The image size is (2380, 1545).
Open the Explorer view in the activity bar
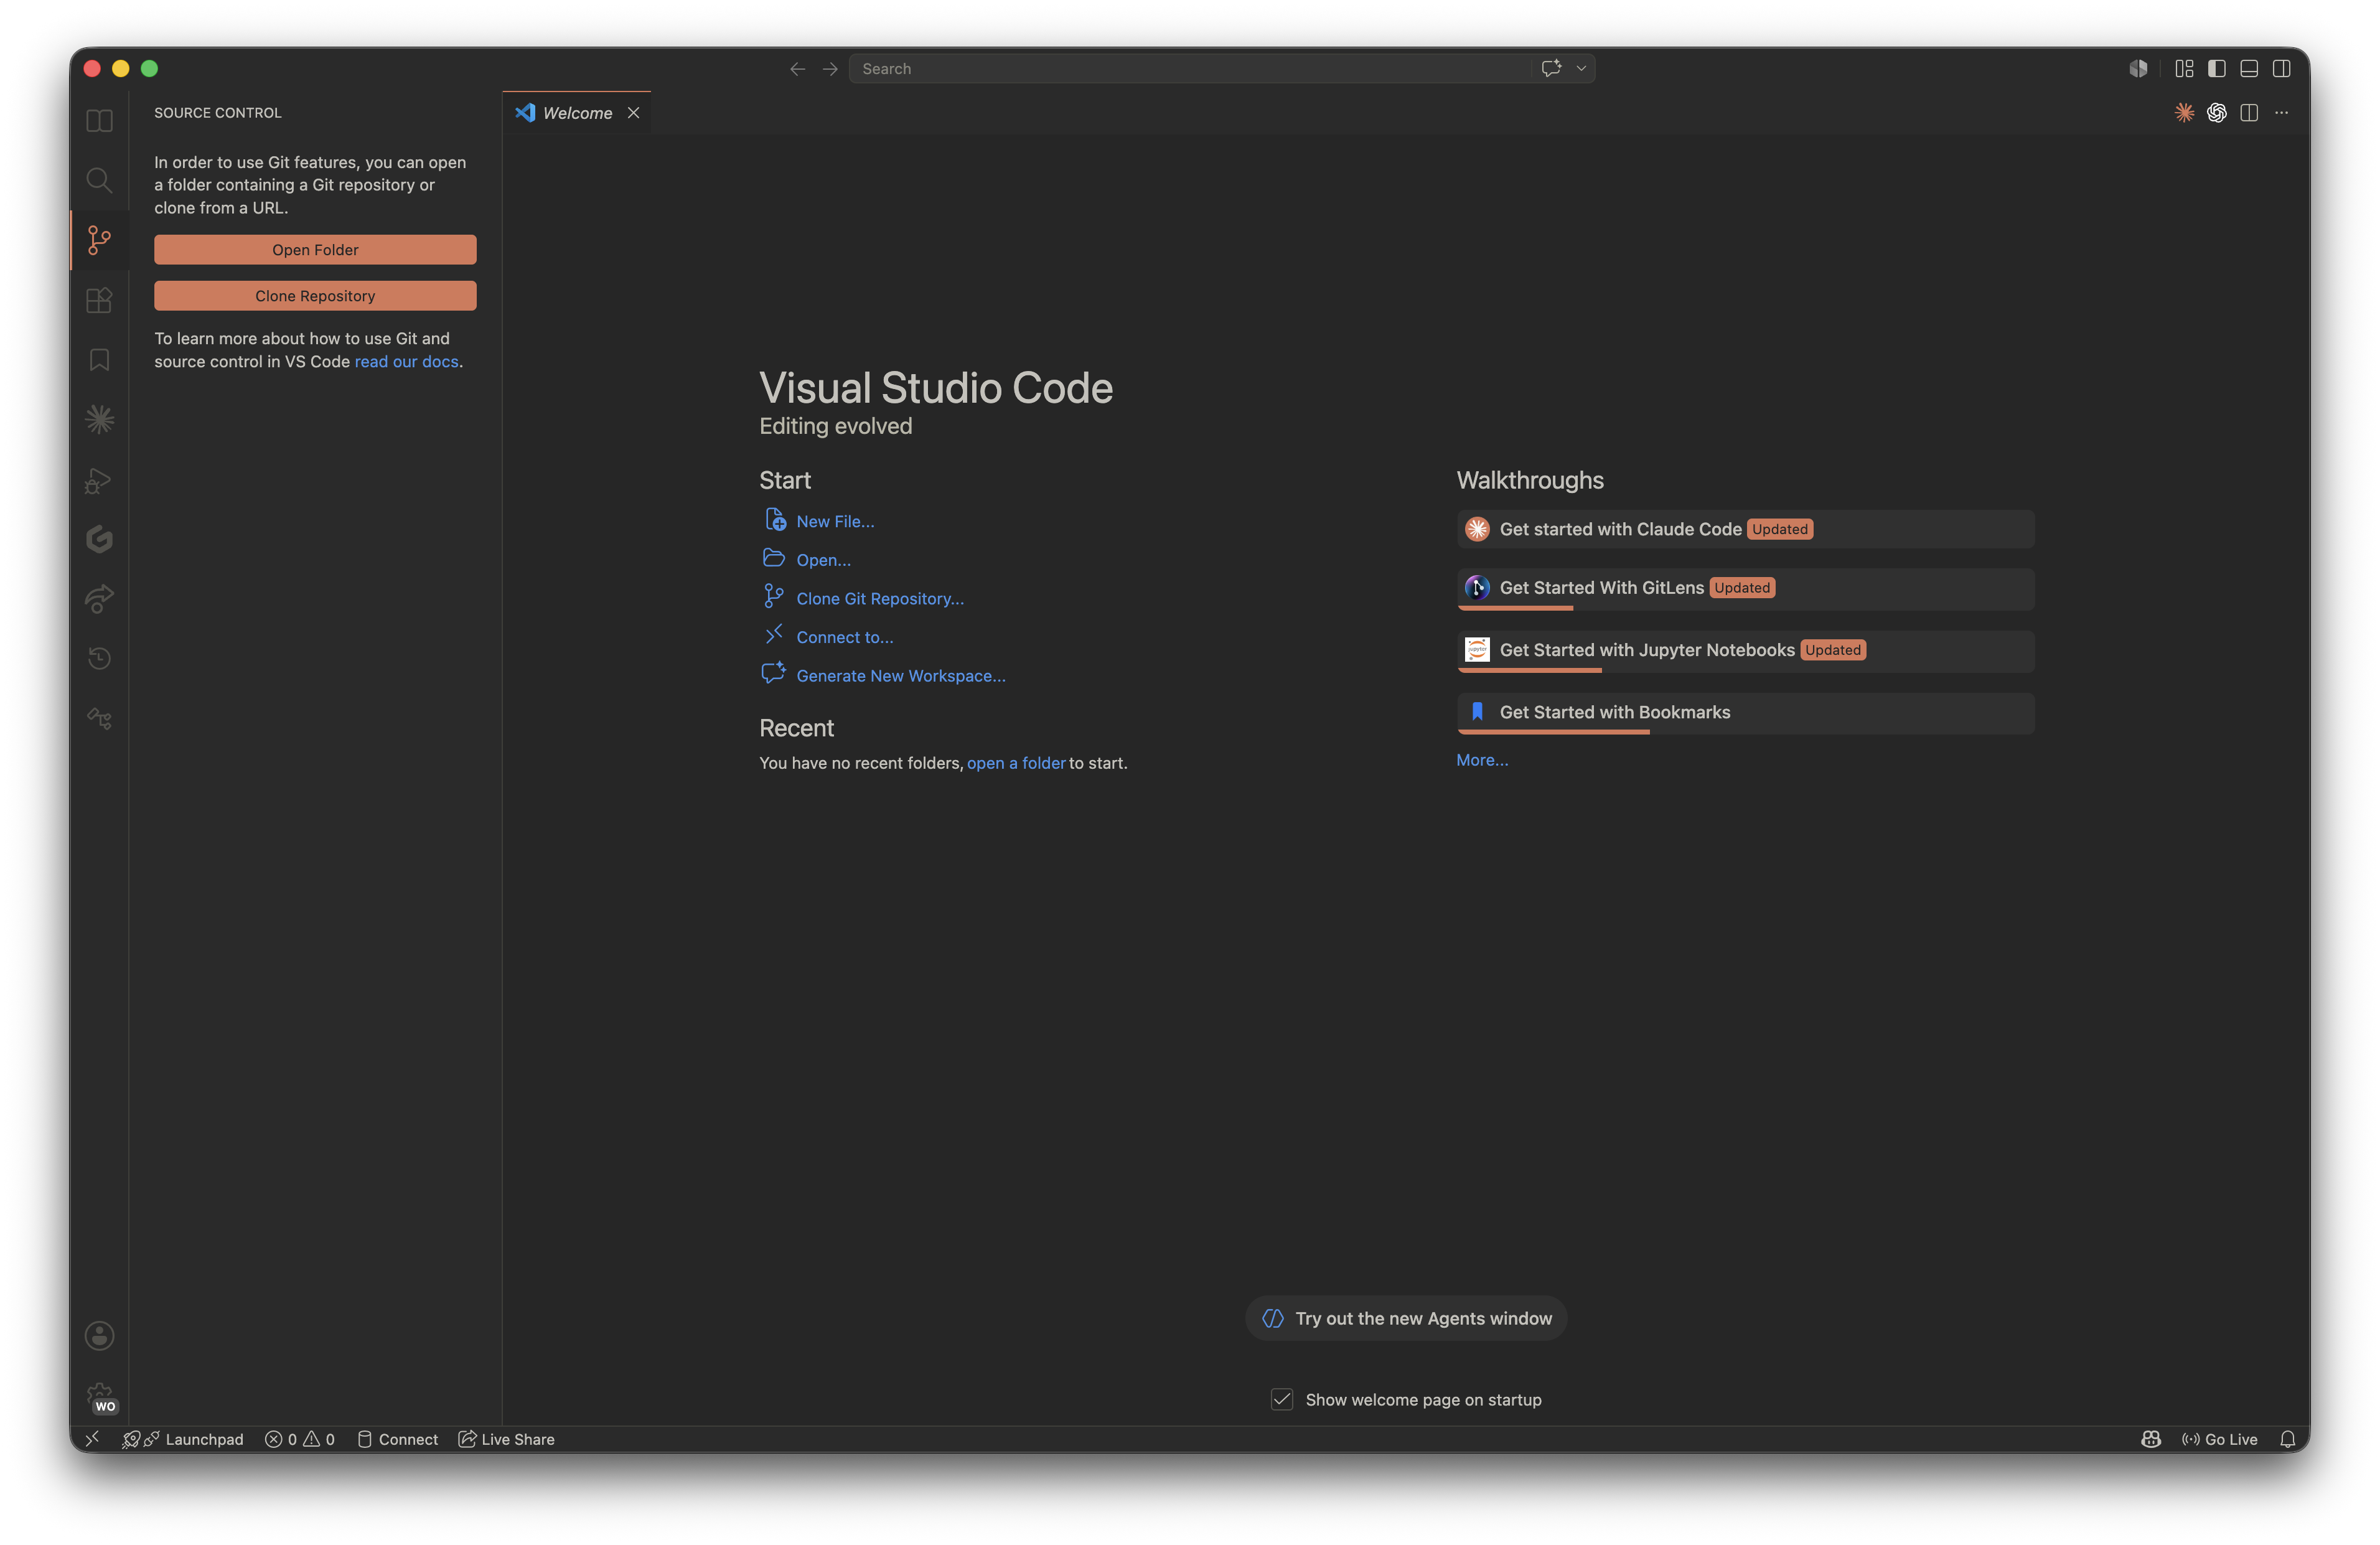(99, 121)
